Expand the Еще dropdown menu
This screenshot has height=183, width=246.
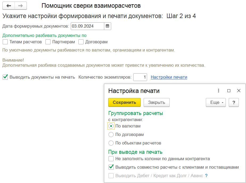tap(216, 103)
